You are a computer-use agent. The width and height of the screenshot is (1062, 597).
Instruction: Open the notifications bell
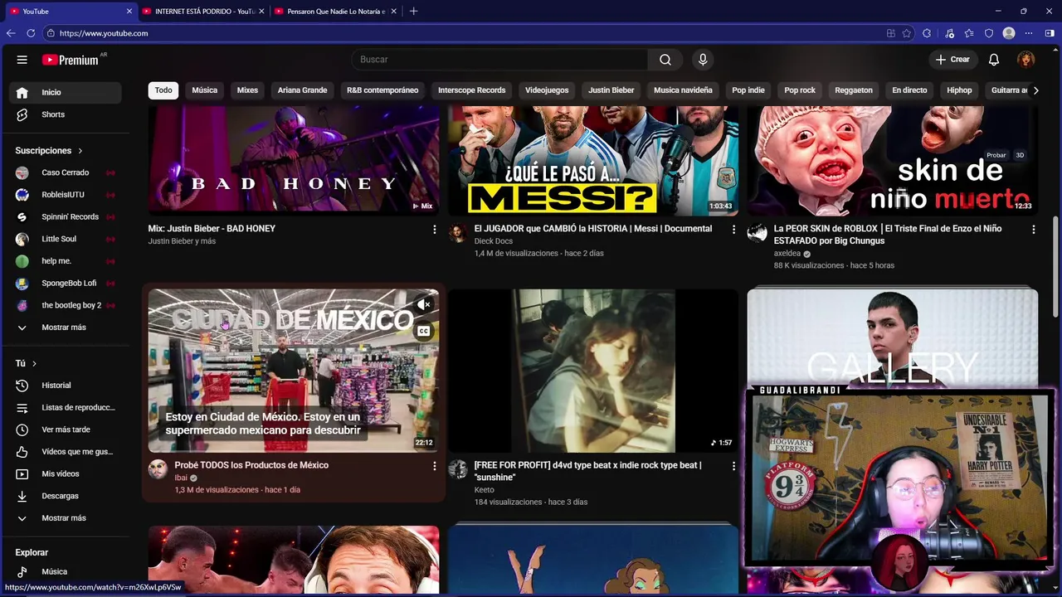[x=994, y=60]
